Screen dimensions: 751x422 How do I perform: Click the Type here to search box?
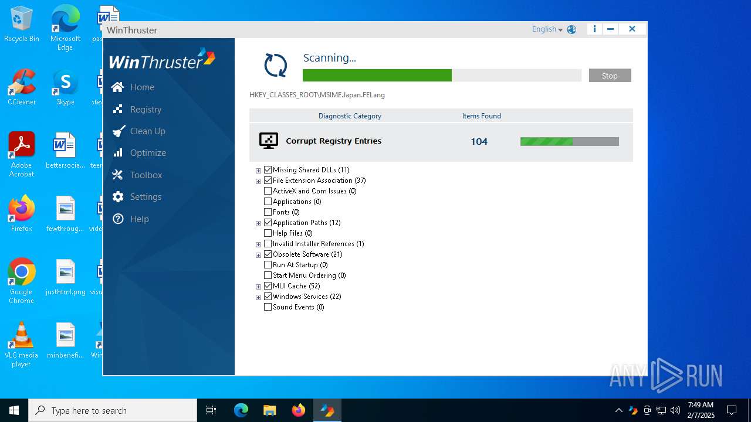pos(113,410)
